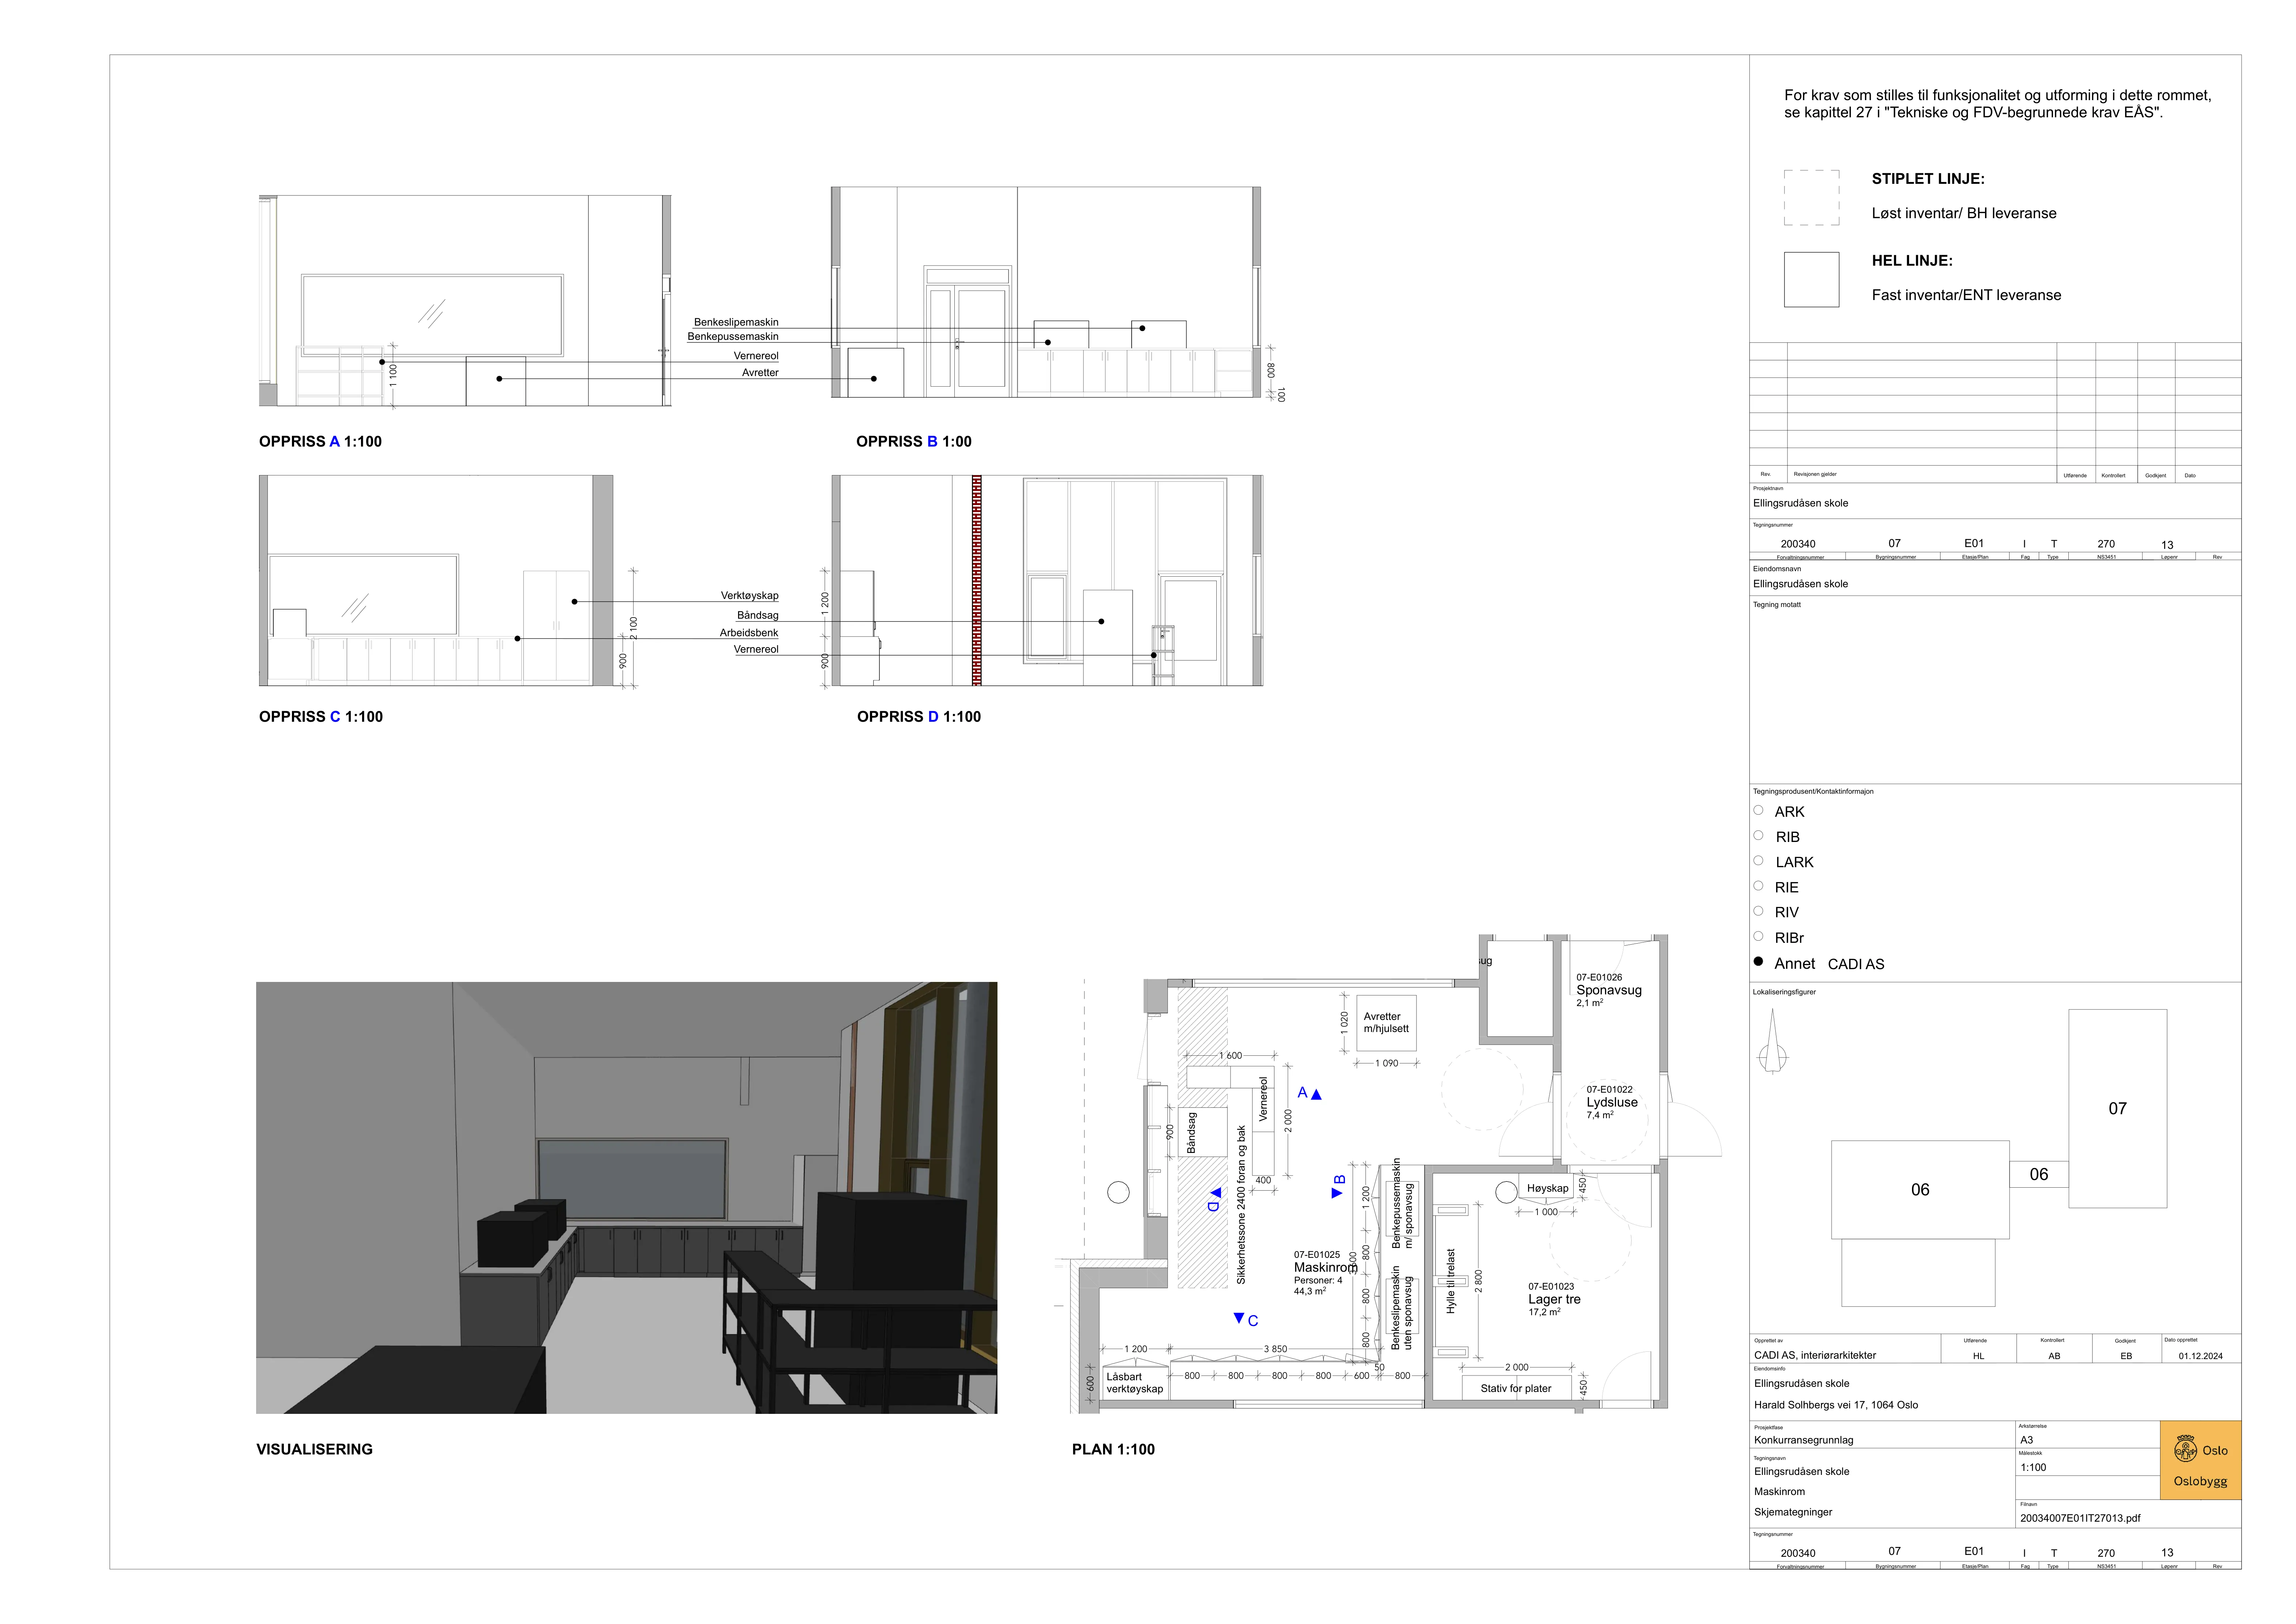Click the file name '20034007E01IT27013.pdf'
2296x1624 pixels.
(2080, 1518)
